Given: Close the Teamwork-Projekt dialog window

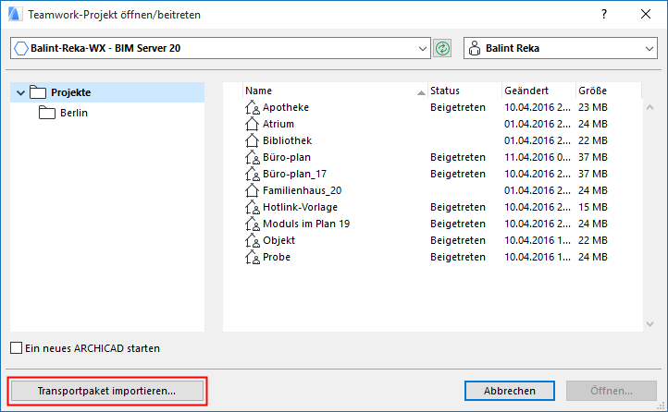Looking at the screenshot, I should pyautogui.click(x=646, y=14).
